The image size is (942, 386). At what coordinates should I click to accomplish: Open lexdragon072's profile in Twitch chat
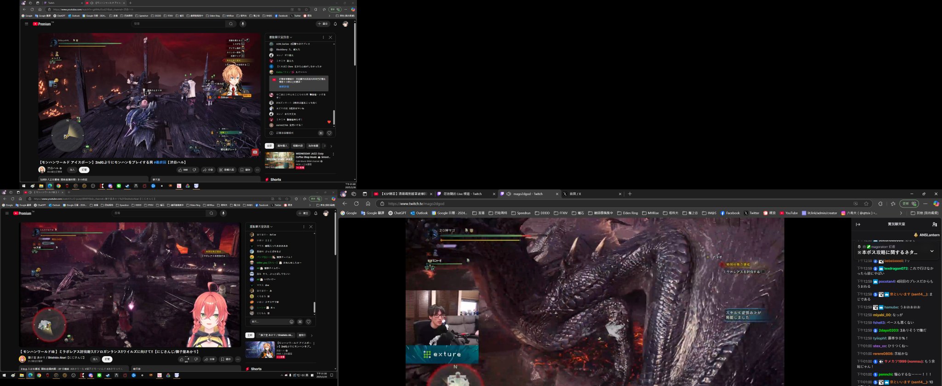(x=896, y=269)
